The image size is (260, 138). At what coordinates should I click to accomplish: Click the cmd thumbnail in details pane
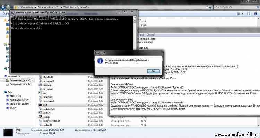(8, 132)
